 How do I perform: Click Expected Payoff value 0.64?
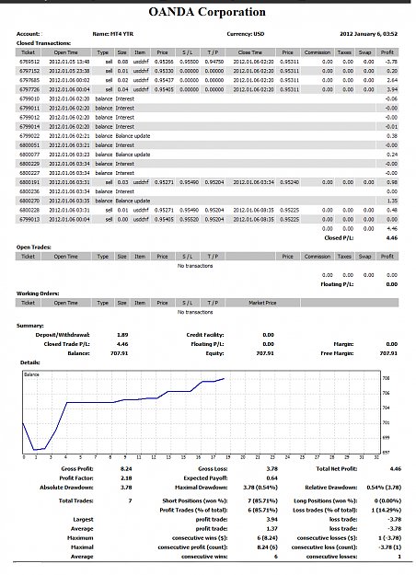coord(272,478)
